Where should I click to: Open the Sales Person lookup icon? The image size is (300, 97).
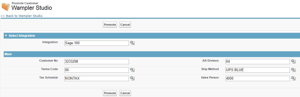(293, 78)
